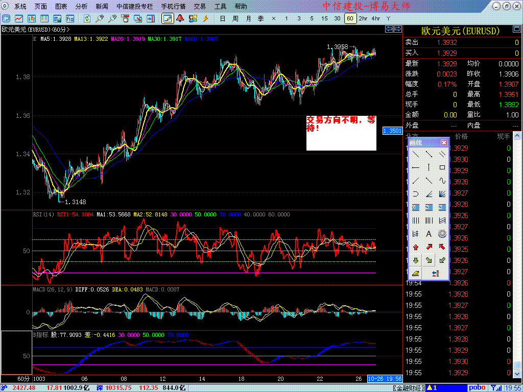The image size is (523, 392).
Task: Click the 60分 period label at bottom-left
Action: point(23,379)
